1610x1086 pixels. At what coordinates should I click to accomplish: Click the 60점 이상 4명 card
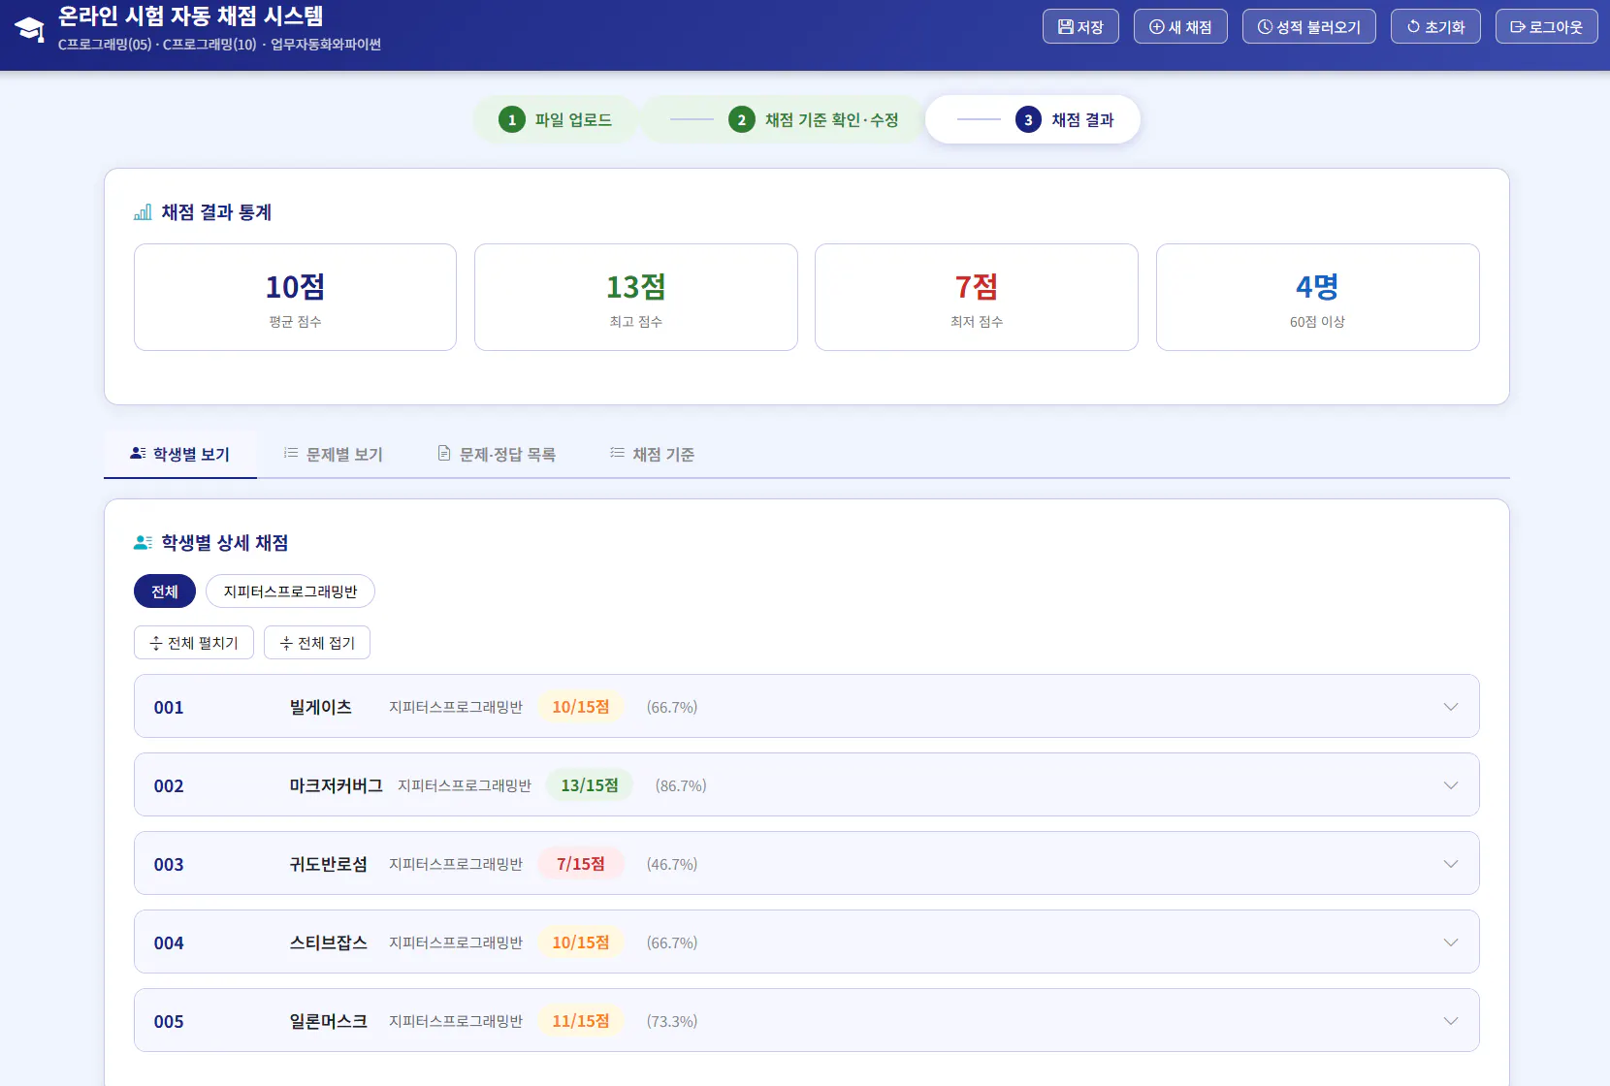pyautogui.click(x=1318, y=297)
